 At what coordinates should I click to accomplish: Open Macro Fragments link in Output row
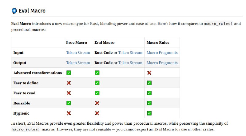pyautogui.click(x=162, y=63)
